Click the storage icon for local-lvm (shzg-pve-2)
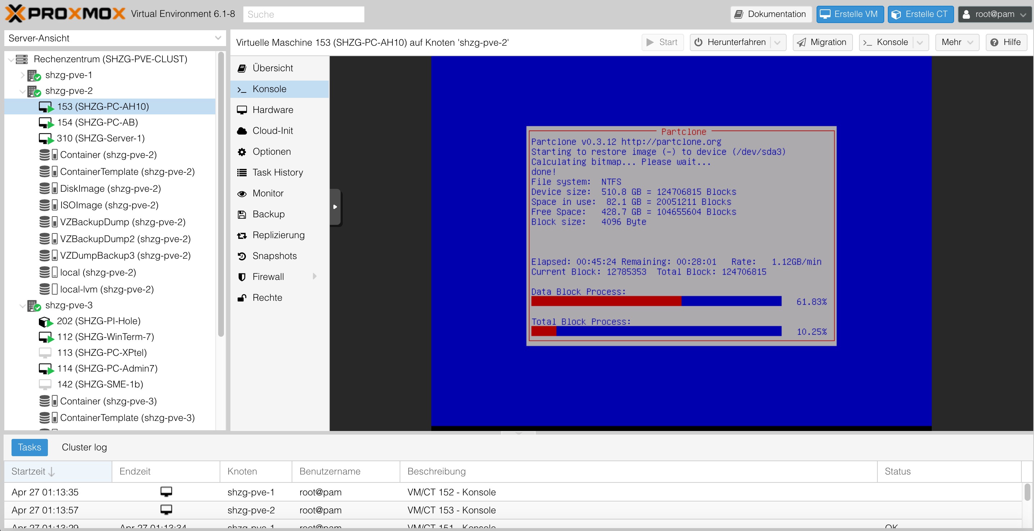 (48, 289)
